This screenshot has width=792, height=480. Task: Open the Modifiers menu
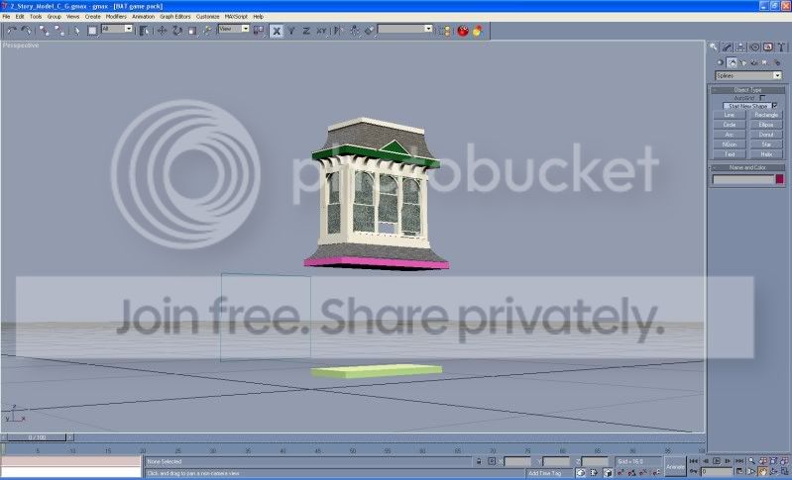coord(116,17)
